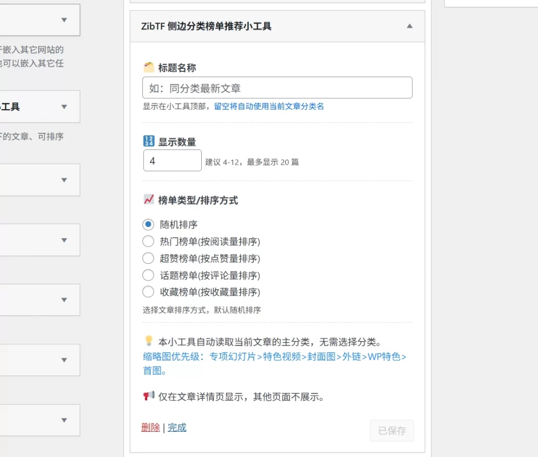The height and width of the screenshot is (457, 538).
Task: Click the 榜单类型/排序方式 chart icon
Action: (x=149, y=199)
